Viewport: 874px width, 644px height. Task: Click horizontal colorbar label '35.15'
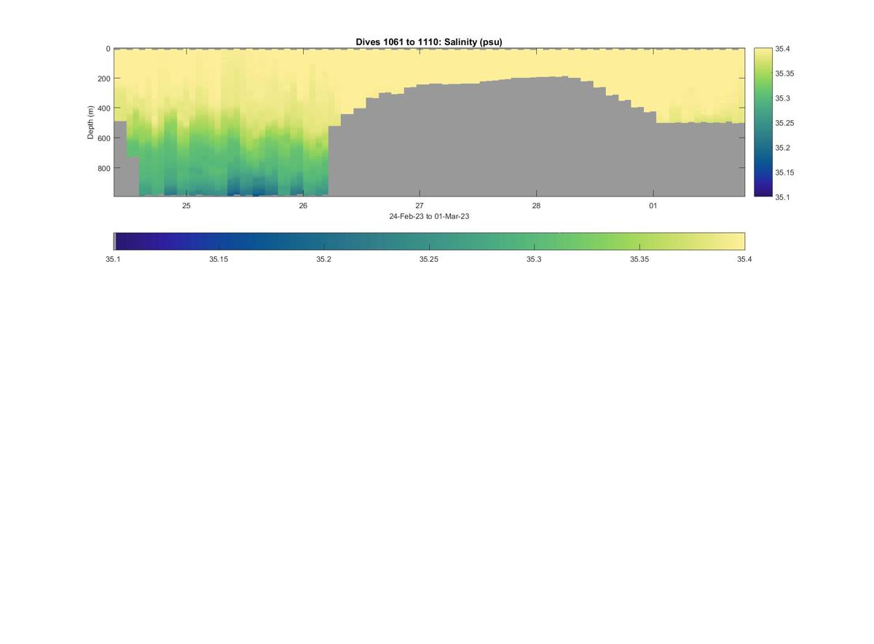(219, 259)
